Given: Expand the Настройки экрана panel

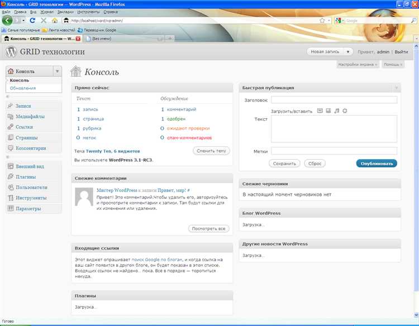Looking at the screenshot, I should (358, 64).
